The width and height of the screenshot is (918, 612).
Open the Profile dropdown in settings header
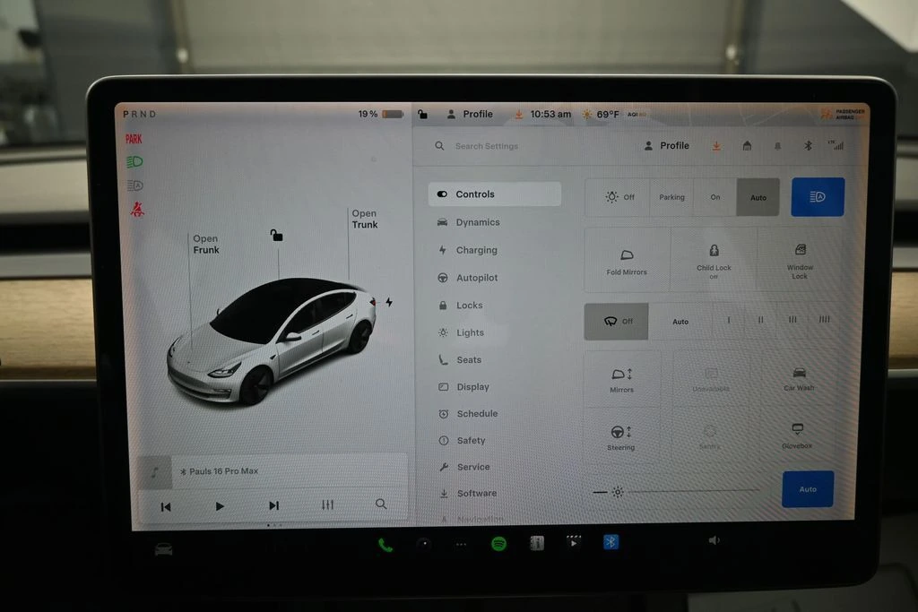tap(667, 146)
